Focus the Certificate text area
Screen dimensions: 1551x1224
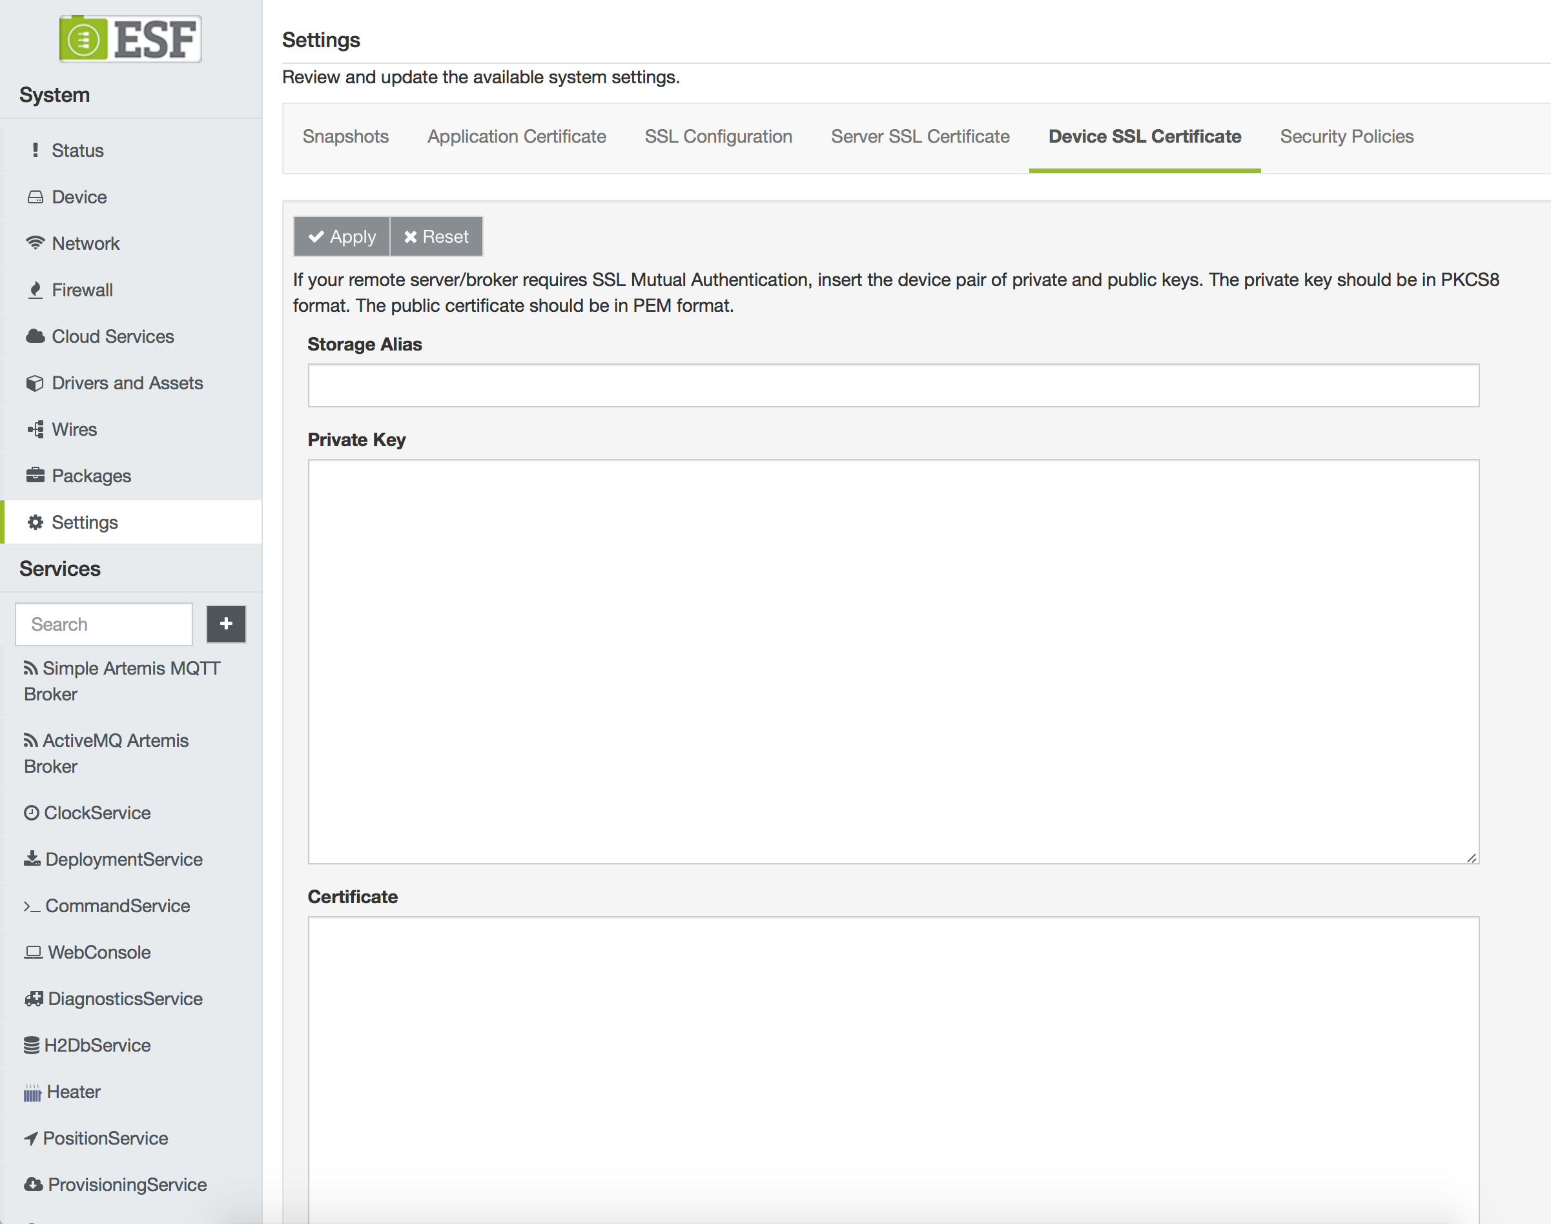pyautogui.click(x=893, y=1070)
